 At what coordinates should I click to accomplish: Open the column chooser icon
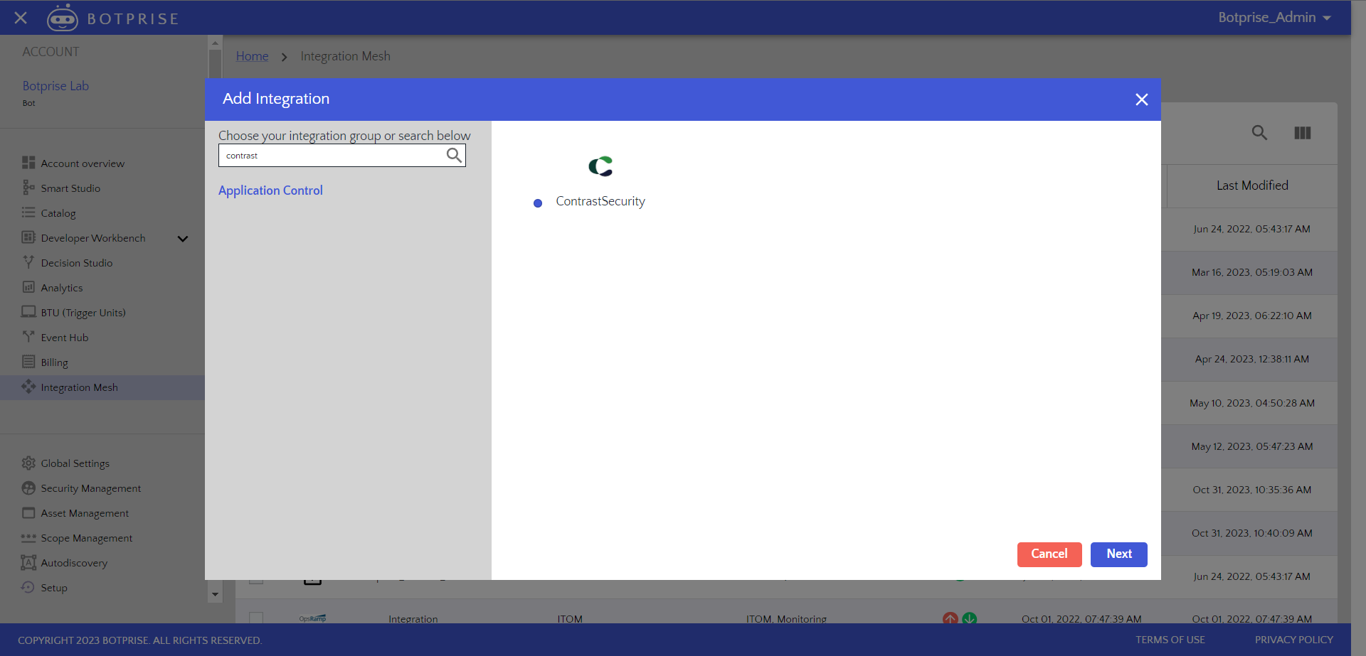1303,133
